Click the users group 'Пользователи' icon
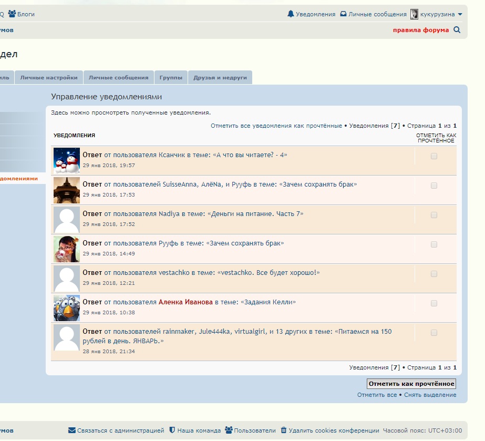 click(x=229, y=430)
